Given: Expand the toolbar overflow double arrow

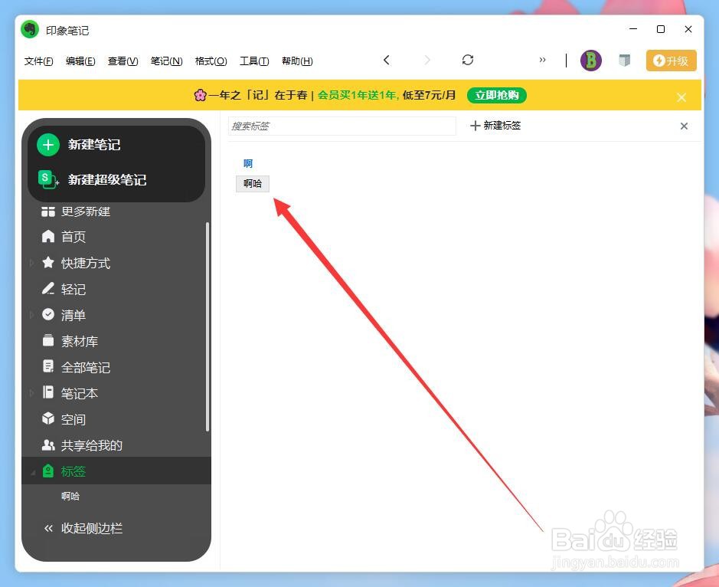Looking at the screenshot, I should pos(542,60).
